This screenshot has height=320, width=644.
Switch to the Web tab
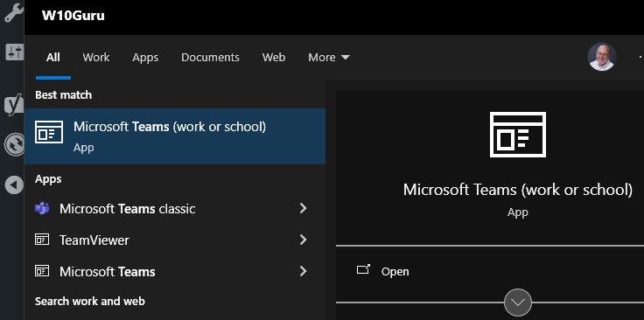(x=274, y=58)
